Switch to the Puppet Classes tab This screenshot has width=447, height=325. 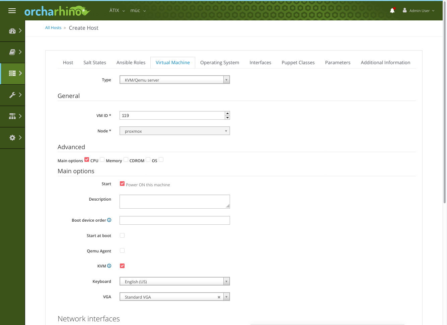[x=298, y=63]
